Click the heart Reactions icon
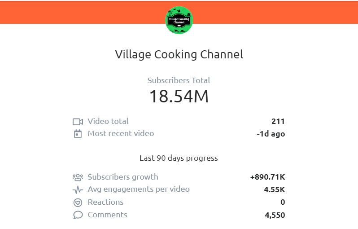358x229 pixels. tap(78, 203)
